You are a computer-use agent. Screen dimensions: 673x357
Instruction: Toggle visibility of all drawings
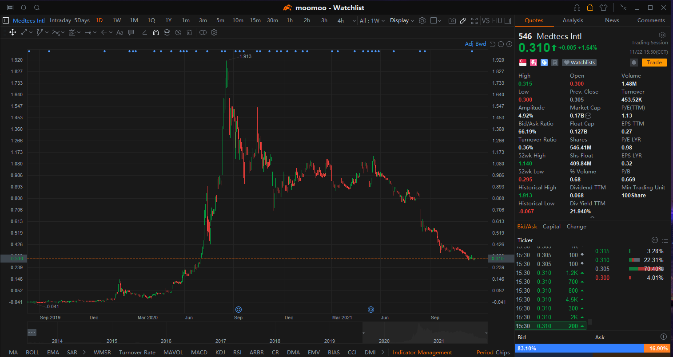(177, 32)
